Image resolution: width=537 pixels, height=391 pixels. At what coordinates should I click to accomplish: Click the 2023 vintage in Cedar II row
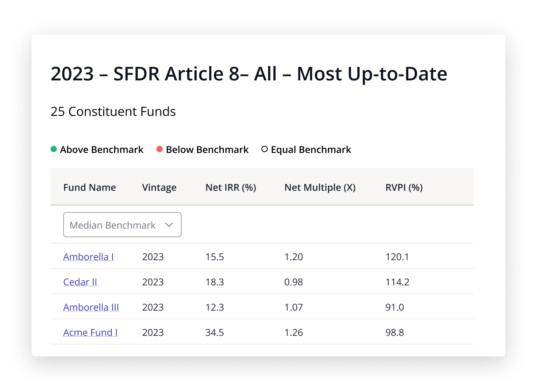coord(153,282)
